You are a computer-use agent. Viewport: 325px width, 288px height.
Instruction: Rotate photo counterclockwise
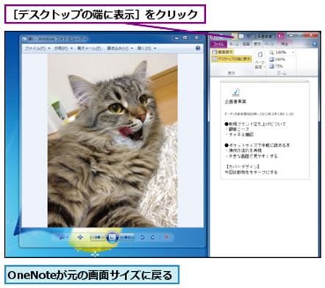(142, 237)
